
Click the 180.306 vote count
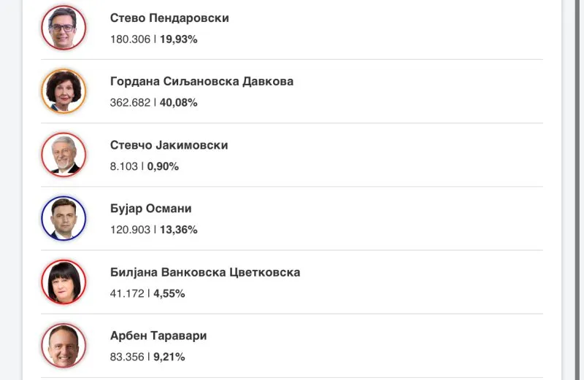[130, 39]
